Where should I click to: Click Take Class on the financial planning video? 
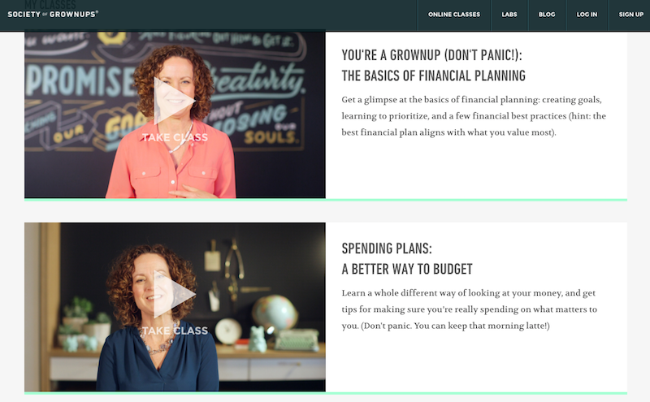click(175, 137)
